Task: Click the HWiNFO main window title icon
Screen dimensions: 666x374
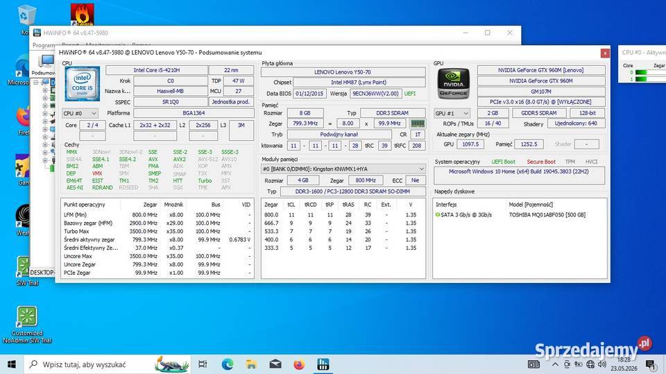Action: pos(37,33)
